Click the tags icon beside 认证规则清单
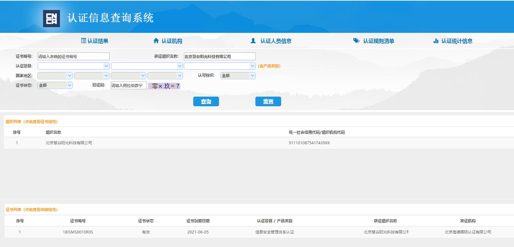 point(356,41)
